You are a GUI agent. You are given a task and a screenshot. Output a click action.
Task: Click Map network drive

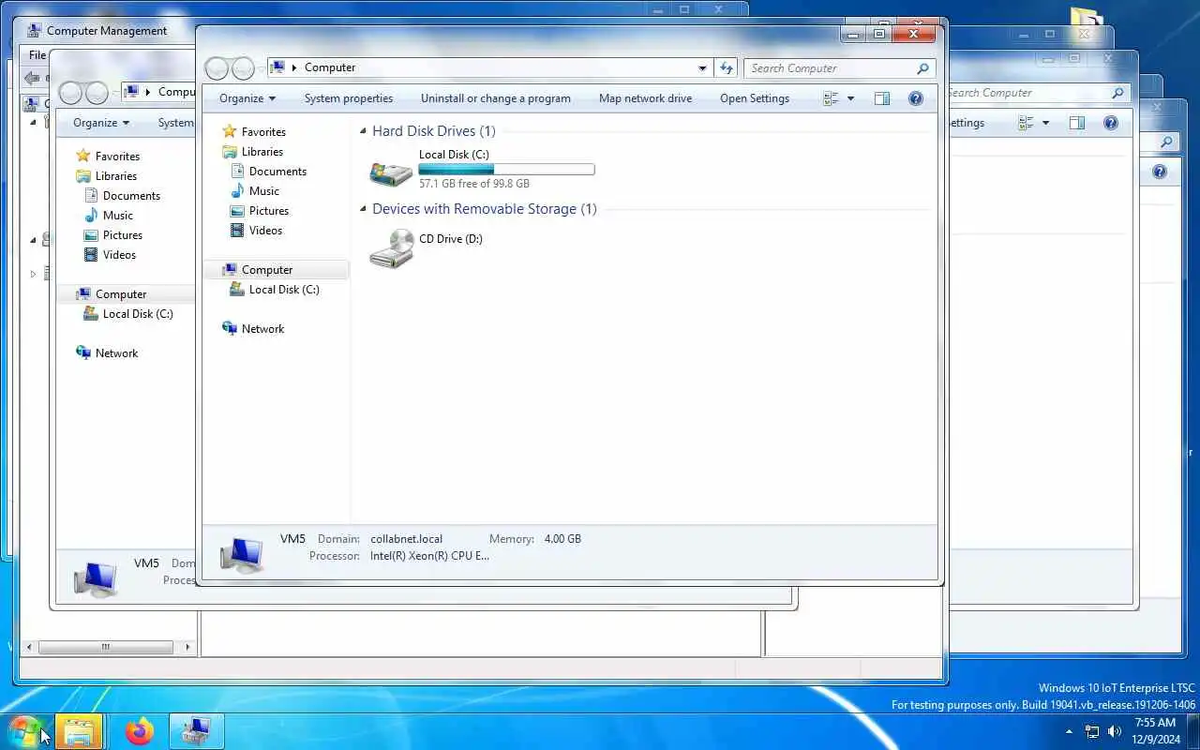[x=645, y=98]
